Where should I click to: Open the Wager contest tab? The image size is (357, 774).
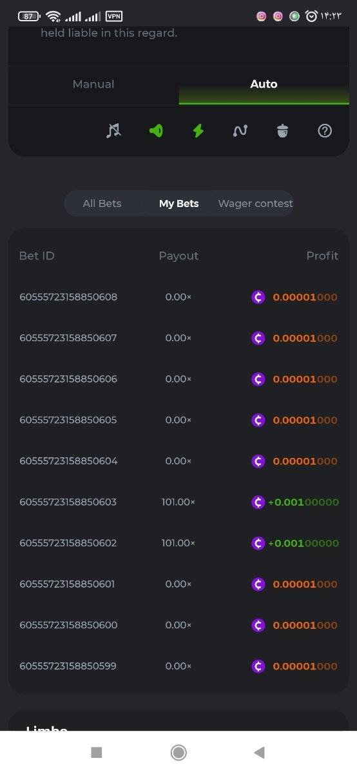255,203
